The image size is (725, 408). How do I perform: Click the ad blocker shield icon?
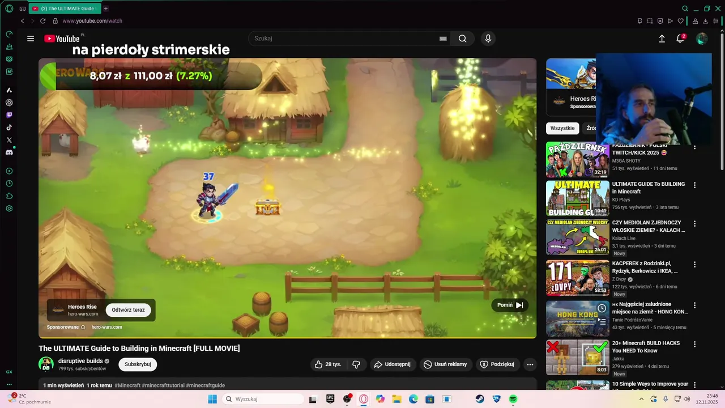click(x=660, y=21)
